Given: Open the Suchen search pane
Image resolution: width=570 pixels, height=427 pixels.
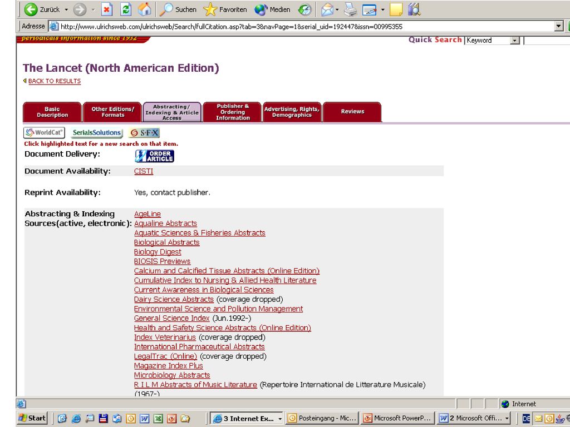Looking at the screenshot, I should pos(178,9).
